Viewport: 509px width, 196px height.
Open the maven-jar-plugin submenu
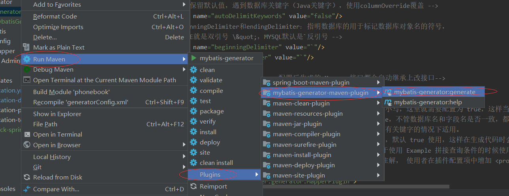[321, 124]
